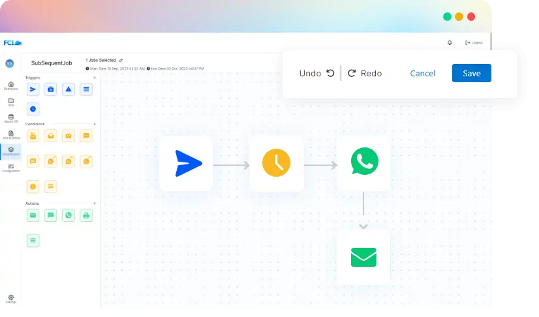
Task: Click the green printer action icon
Action: [x=86, y=215]
